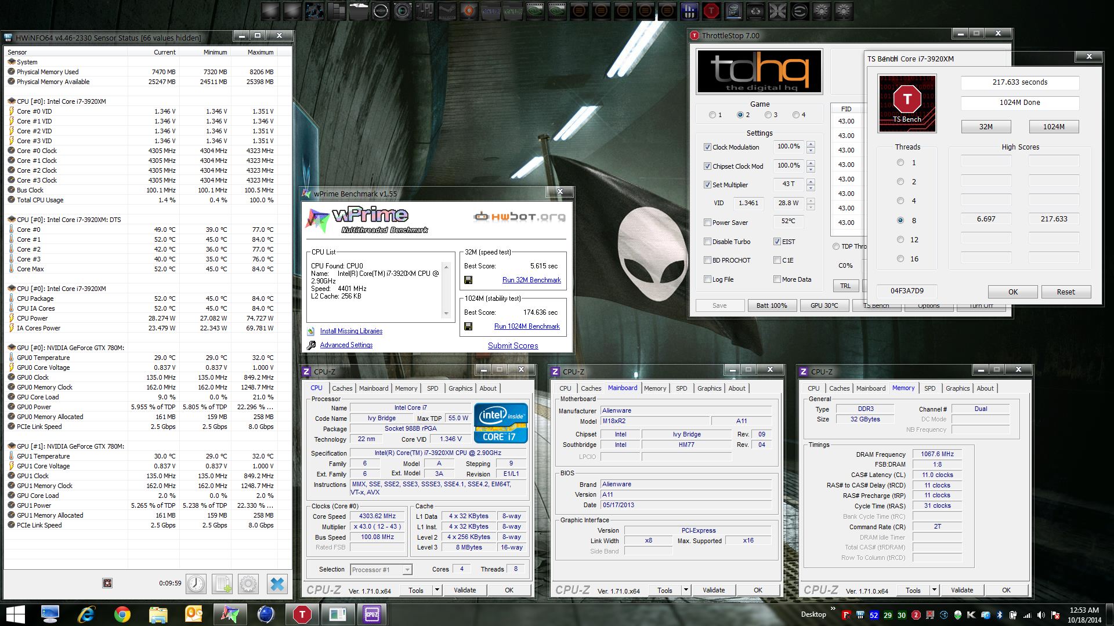
Task: Check Disable Turbo option
Action: 707,242
